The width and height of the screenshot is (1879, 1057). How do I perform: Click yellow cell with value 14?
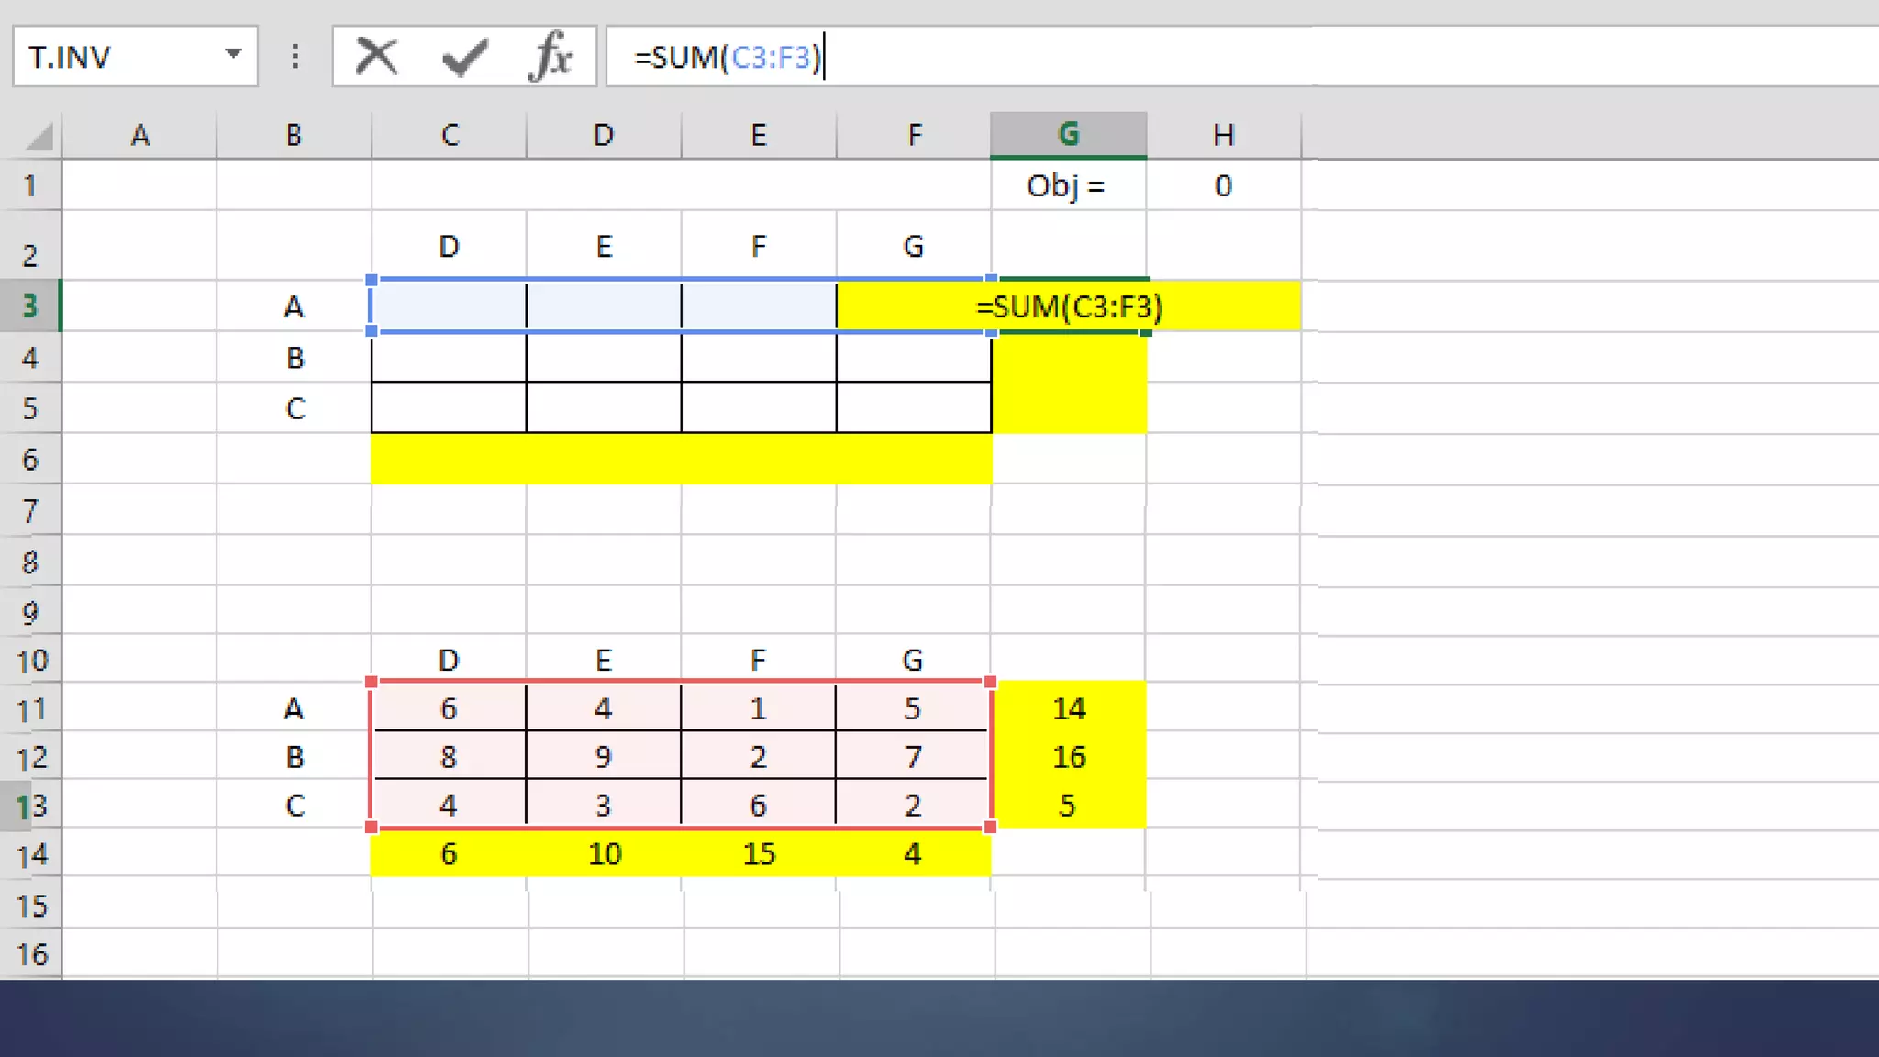pyautogui.click(x=1068, y=708)
